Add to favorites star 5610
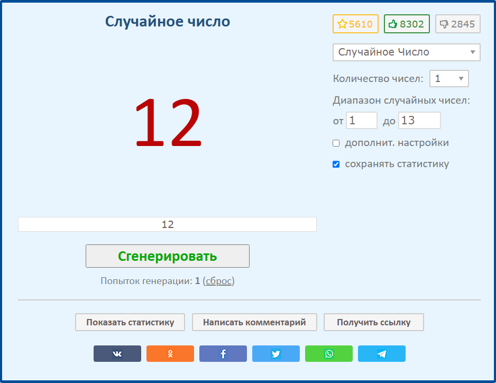The height and width of the screenshot is (383, 496). click(355, 24)
